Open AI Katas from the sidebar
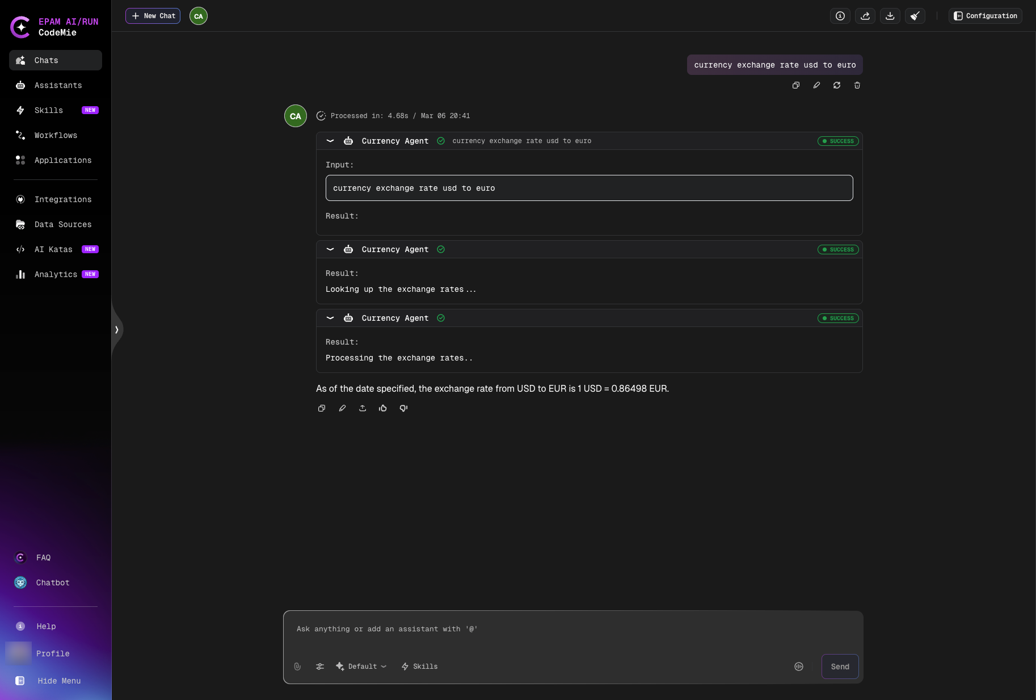1036x700 pixels. pyautogui.click(x=53, y=249)
